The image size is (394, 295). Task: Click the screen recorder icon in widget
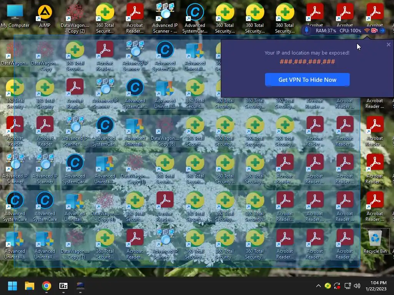point(374,31)
